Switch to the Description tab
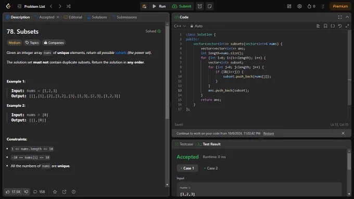Viewport: 354px width, 199px height. (18, 17)
